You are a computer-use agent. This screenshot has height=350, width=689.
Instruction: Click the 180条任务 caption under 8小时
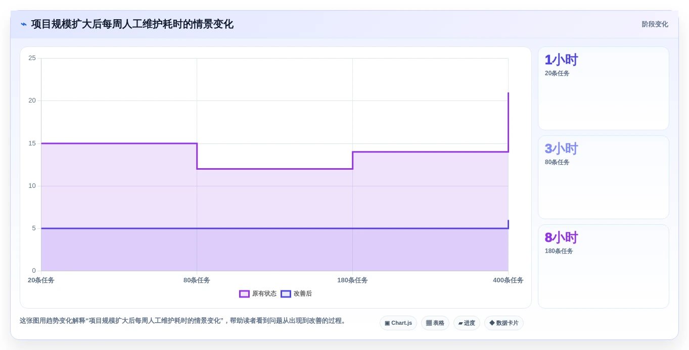(x=559, y=252)
